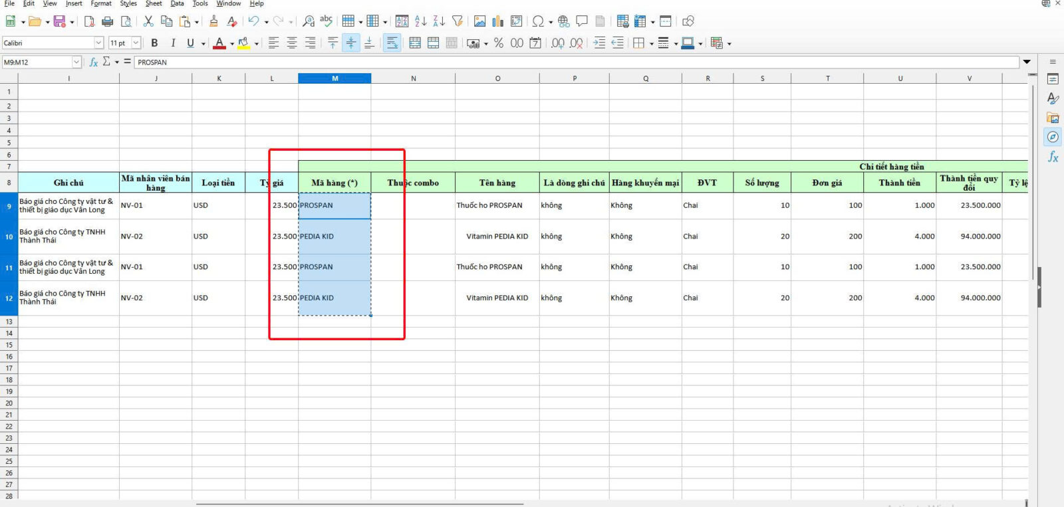Select column N header
The height and width of the screenshot is (507, 1064).
coord(413,78)
